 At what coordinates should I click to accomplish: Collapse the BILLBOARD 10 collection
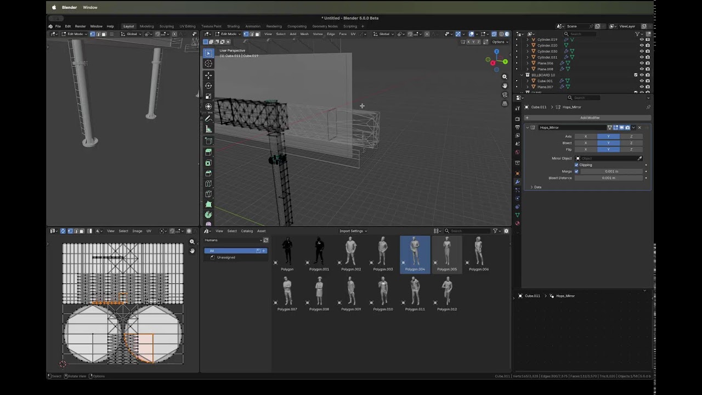coord(522,75)
